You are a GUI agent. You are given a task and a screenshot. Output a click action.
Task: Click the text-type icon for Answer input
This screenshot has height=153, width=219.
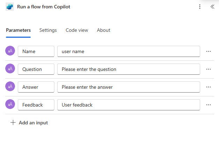[10, 86]
